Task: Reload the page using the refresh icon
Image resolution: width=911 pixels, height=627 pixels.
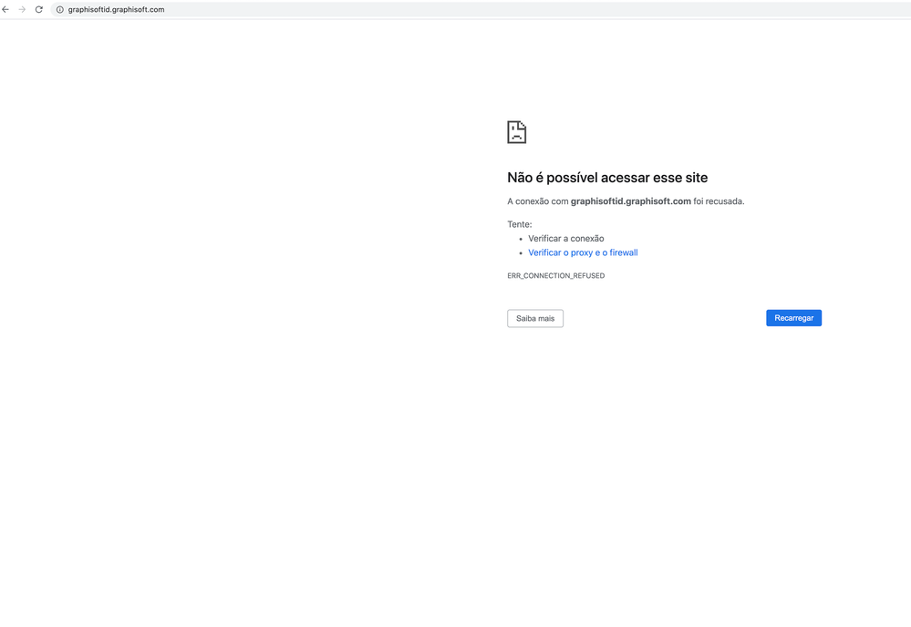Action: click(x=38, y=9)
